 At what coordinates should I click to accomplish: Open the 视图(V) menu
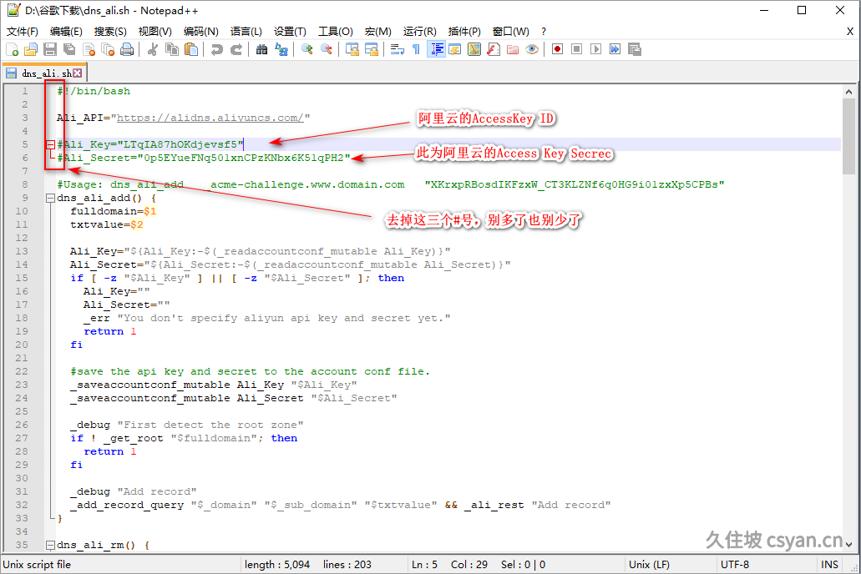pos(154,31)
